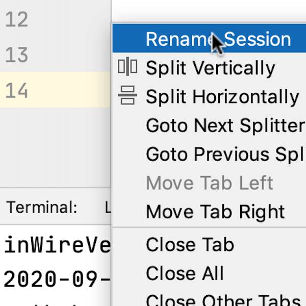The height and width of the screenshot is (306, 306).
Task: Select Close Tab in the menu
Action: 190,245
